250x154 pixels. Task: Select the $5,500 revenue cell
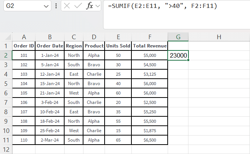pyautogui.click(x=150, y=121)
